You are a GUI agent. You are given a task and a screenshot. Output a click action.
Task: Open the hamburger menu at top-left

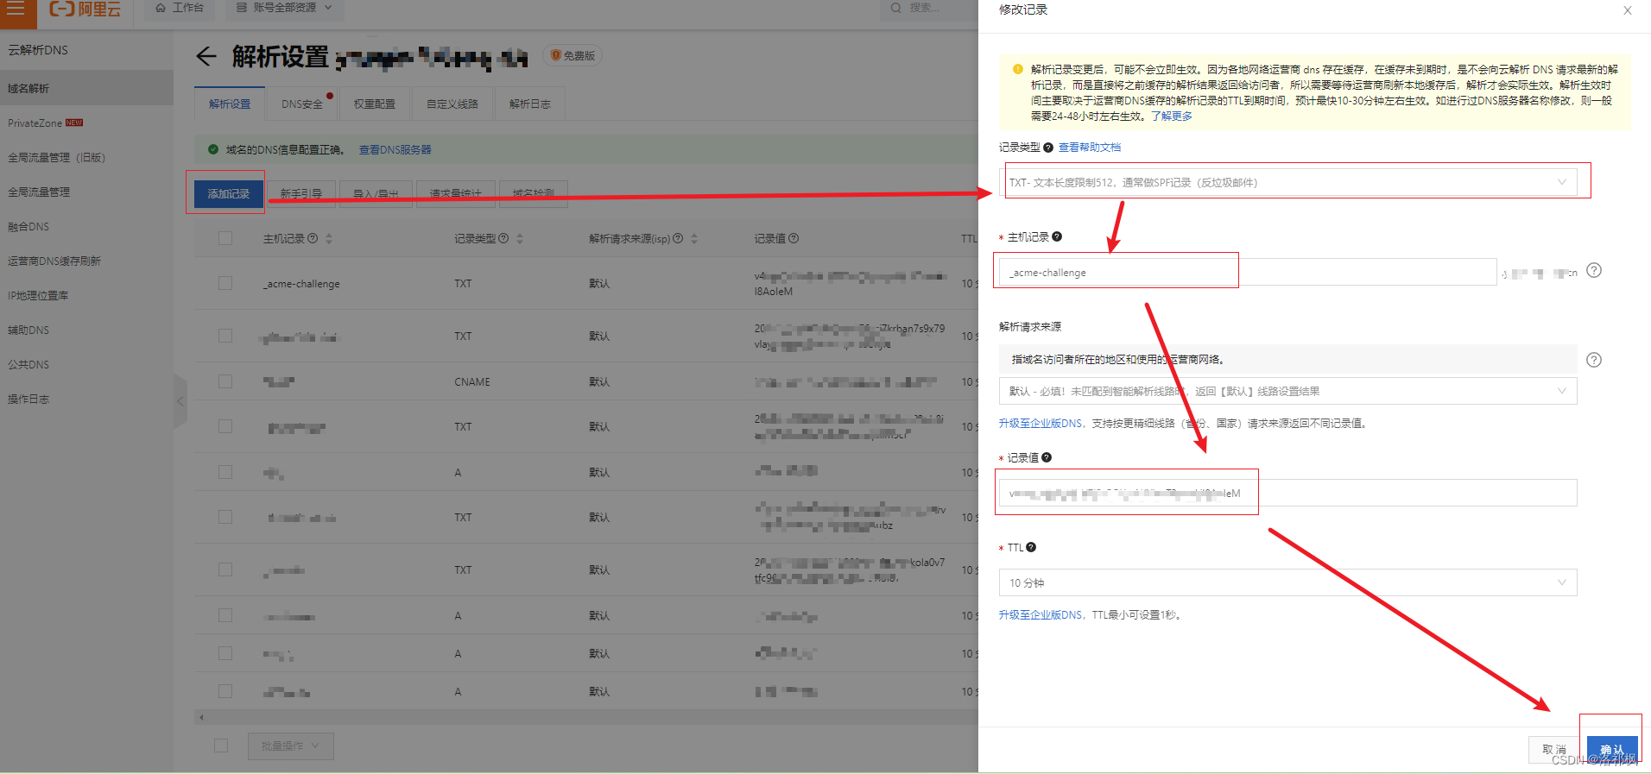click(x=16, y=9)
